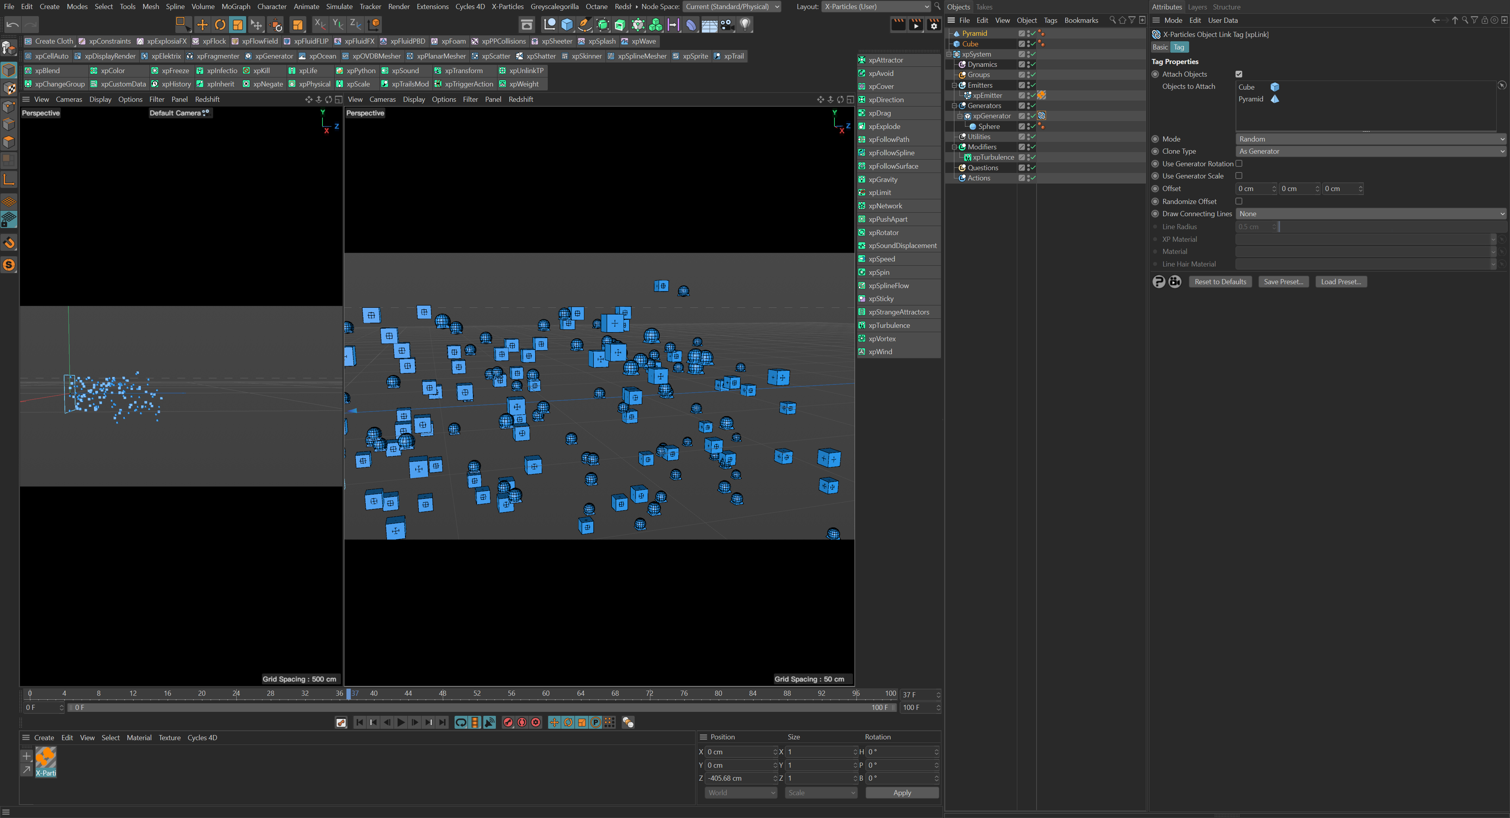The height and width of the screenshot is (818, 1510).
Task: Click the Record Active Objects button
Action: [508, 722]
